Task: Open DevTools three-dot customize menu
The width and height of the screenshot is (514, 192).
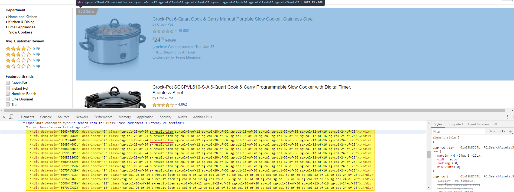Action: point(507,117)
